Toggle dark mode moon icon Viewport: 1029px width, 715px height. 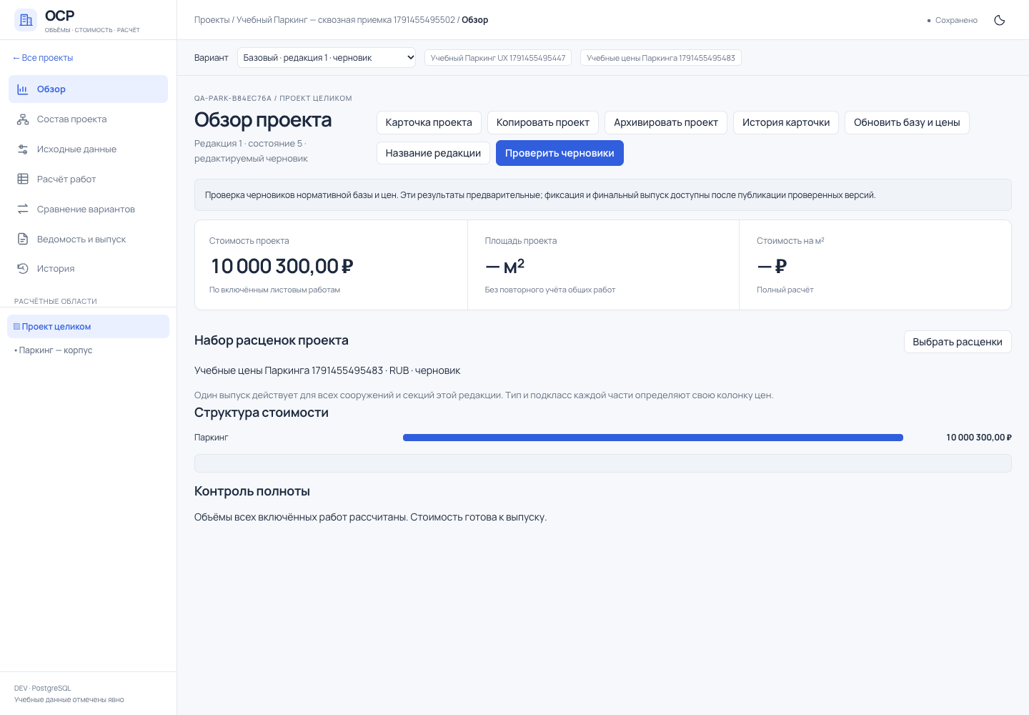[1000, 20]
